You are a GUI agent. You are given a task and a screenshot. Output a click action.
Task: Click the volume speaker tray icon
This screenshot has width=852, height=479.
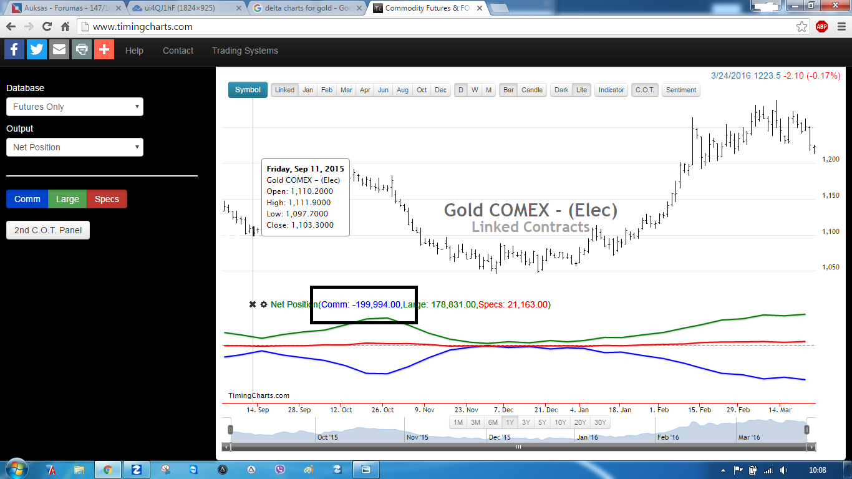(783, 470)
